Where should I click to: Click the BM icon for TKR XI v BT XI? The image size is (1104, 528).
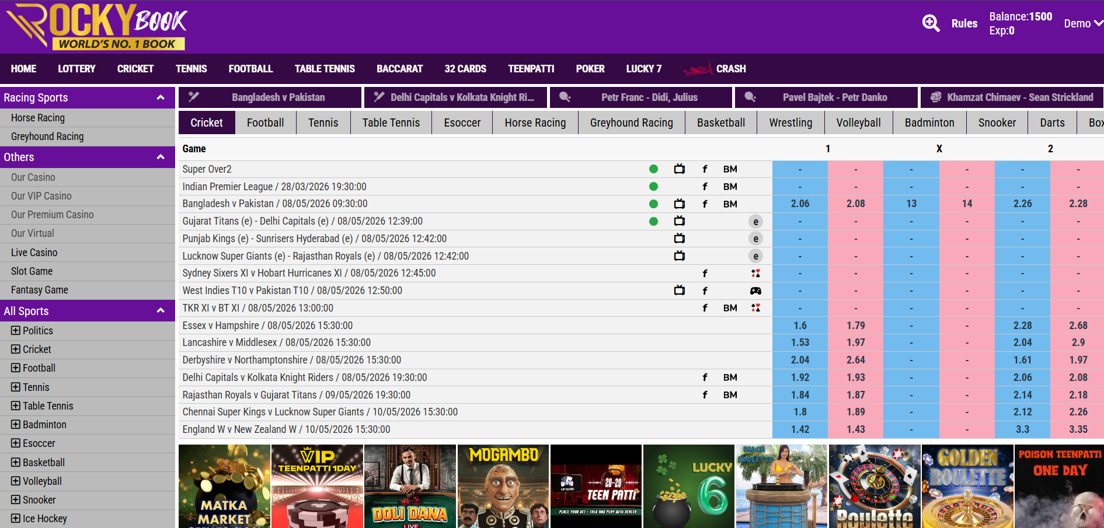(730, 308)
